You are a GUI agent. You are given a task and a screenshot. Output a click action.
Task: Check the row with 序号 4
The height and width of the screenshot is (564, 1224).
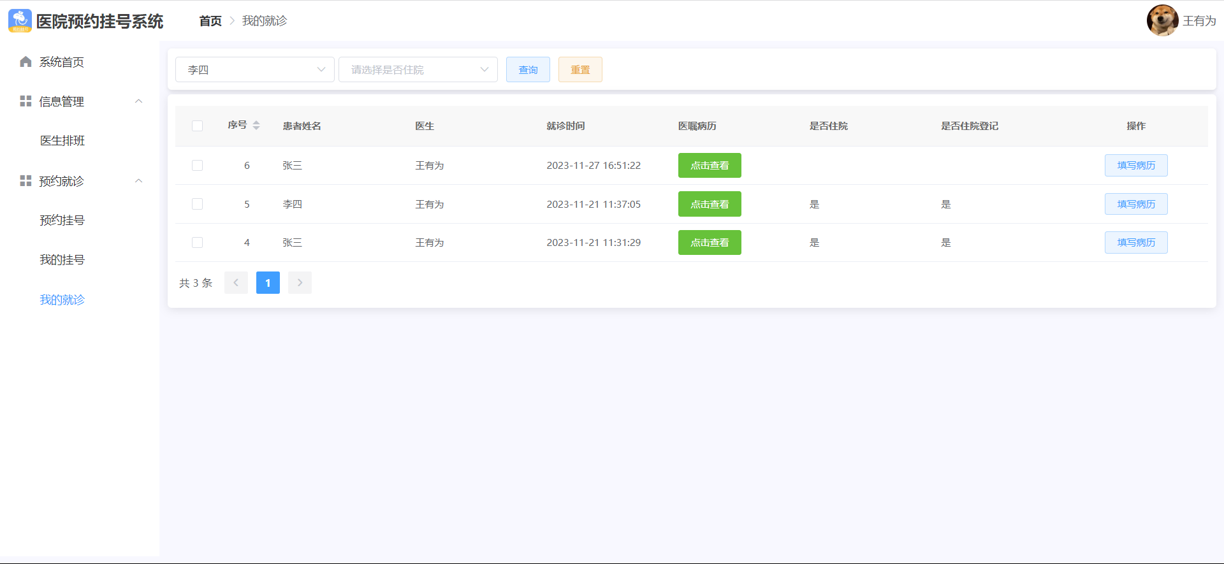(x=197, y=243)
